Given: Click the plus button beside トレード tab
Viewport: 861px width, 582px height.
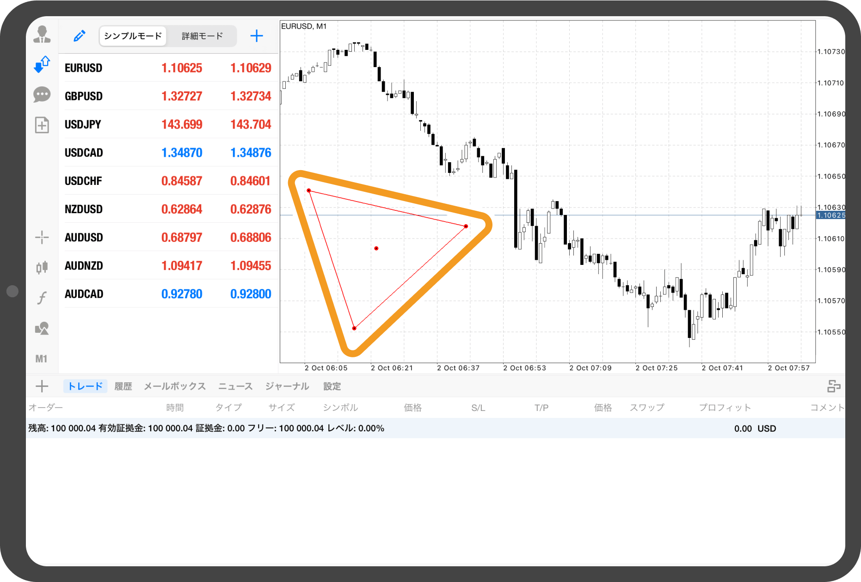Looking at the screenshot, I should click(x=42, y=386).
